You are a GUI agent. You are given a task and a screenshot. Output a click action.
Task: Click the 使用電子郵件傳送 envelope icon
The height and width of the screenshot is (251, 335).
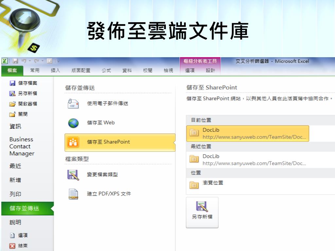[73, 104]
